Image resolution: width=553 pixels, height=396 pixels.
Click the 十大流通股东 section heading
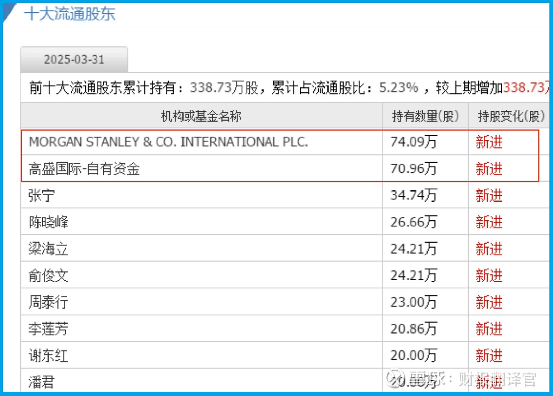coord(70,14)
